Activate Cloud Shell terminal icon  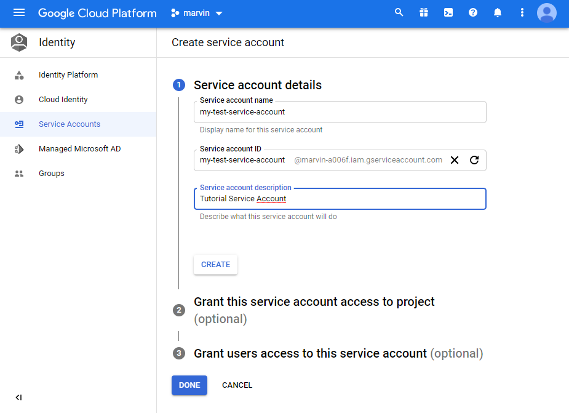(x=448, y=13)
